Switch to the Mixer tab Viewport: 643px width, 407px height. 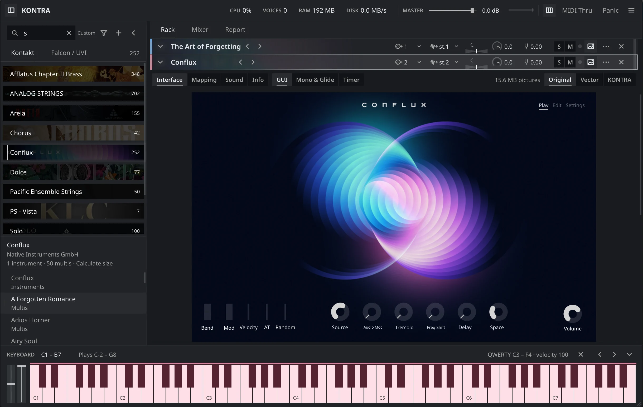(200, 29)
